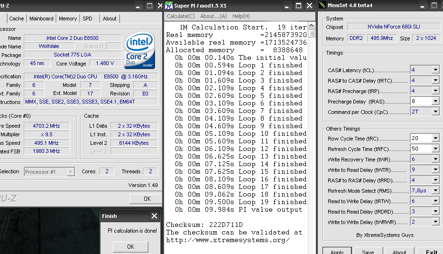Switch to the Mainboard tab
443x254 pixels.
41,19
